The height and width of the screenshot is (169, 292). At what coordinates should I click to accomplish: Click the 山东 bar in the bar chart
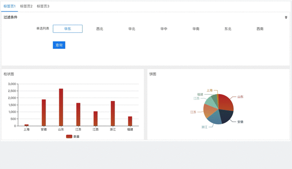tap(61, 107)
